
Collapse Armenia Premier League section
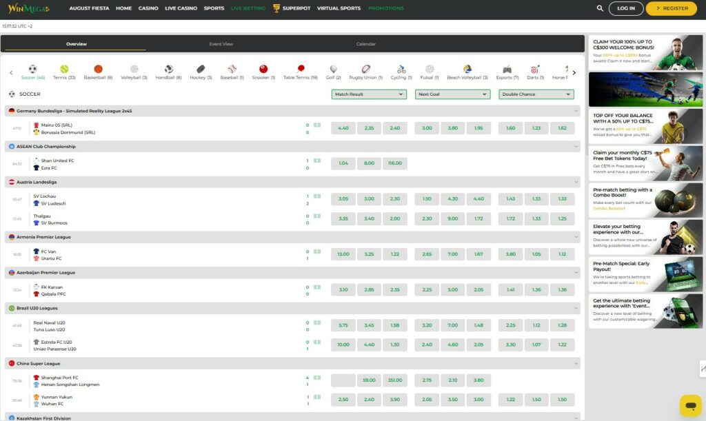(576, 236)
